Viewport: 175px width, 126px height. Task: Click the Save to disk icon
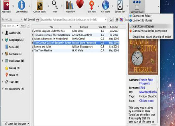click(x=120, y=5)
